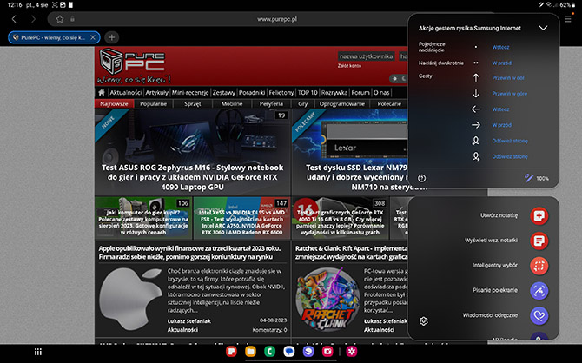Open the Poradniki menu item

[x=252, y=92]
